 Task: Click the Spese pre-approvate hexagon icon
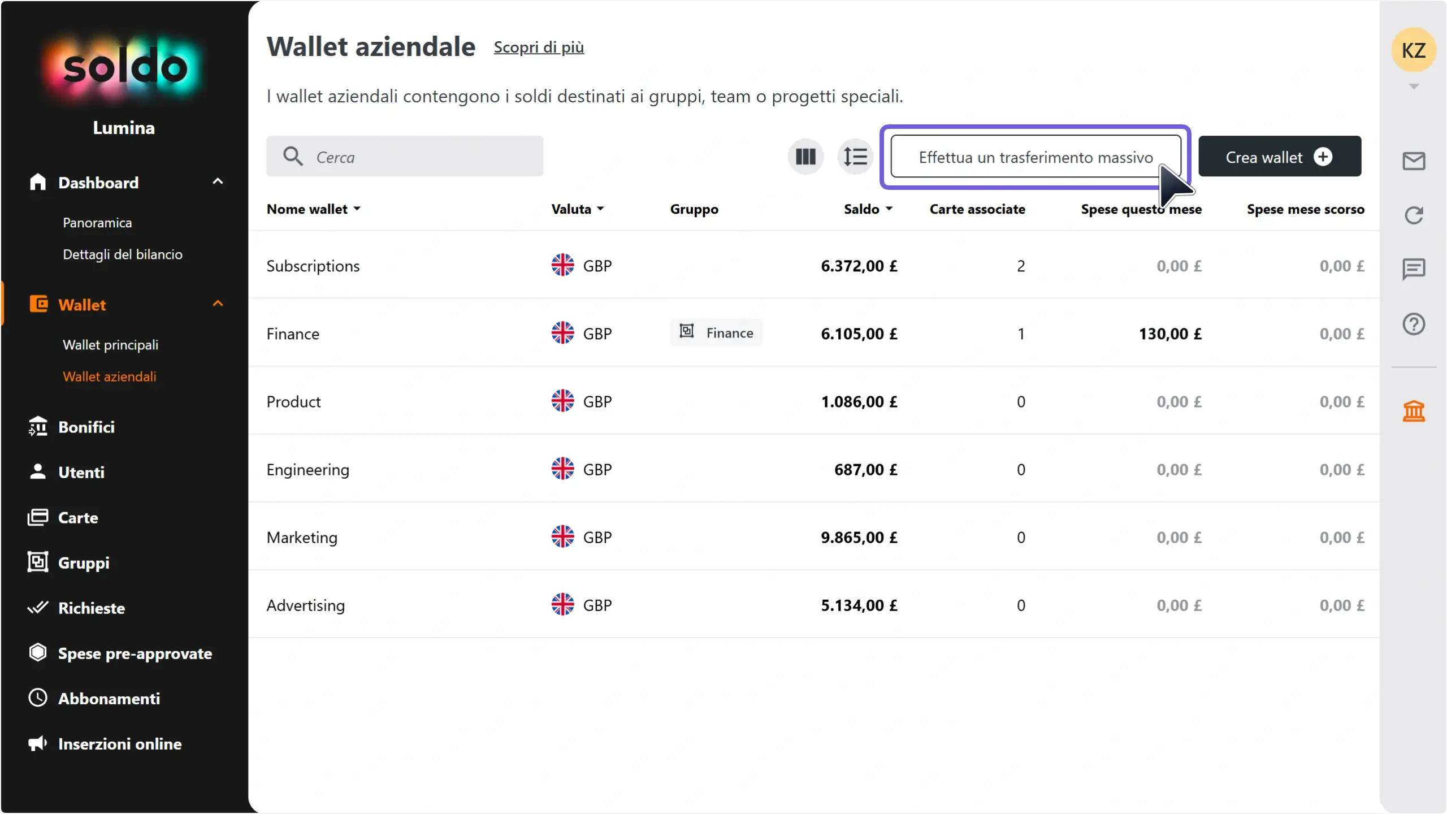(x=38, y=652)
